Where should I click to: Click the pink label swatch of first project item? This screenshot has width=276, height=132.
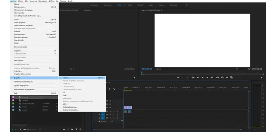point(13,97)
